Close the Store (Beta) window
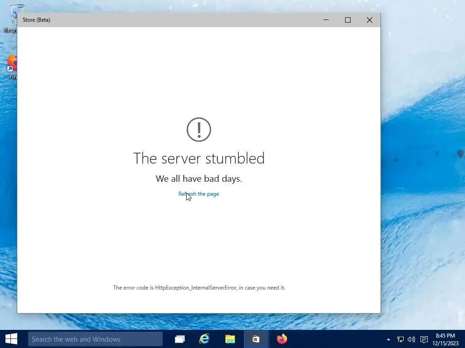This screenshot has width=465, height=348. tap(370, 20)
